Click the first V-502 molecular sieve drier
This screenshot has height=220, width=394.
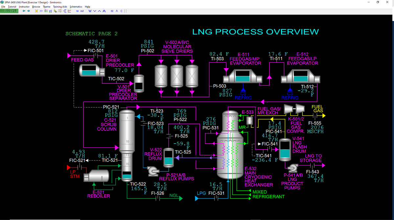click(x=161, y=76)
